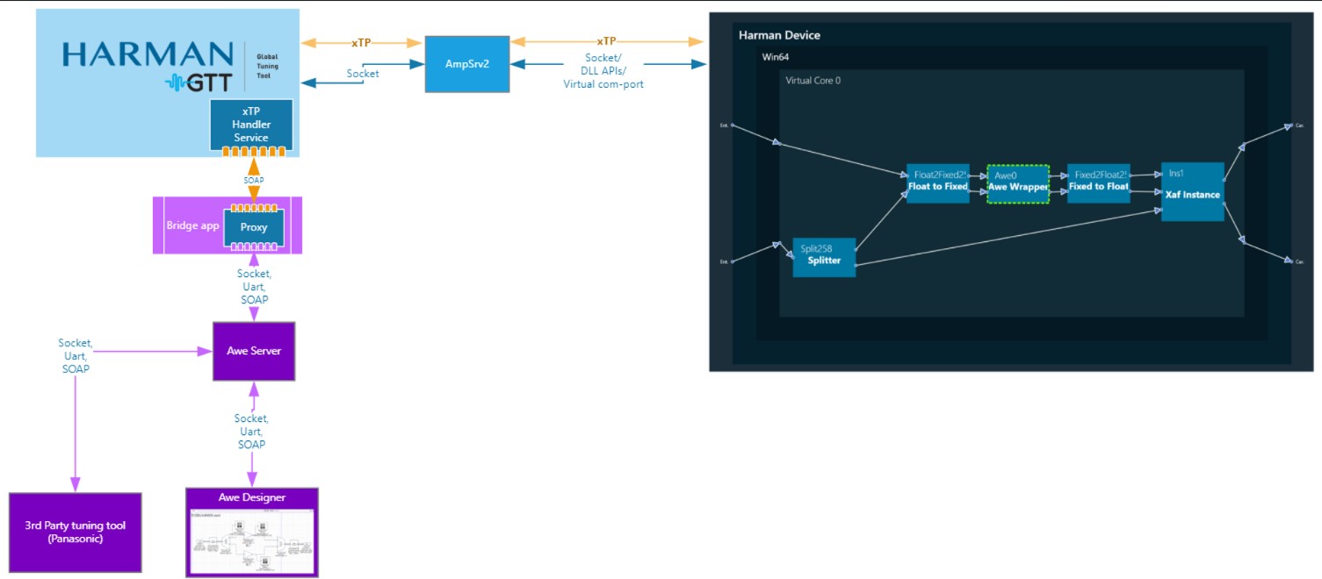1322x579 pixels.
Task: Click the 'Virtual Core 0' label
Action: coord(813,81)
